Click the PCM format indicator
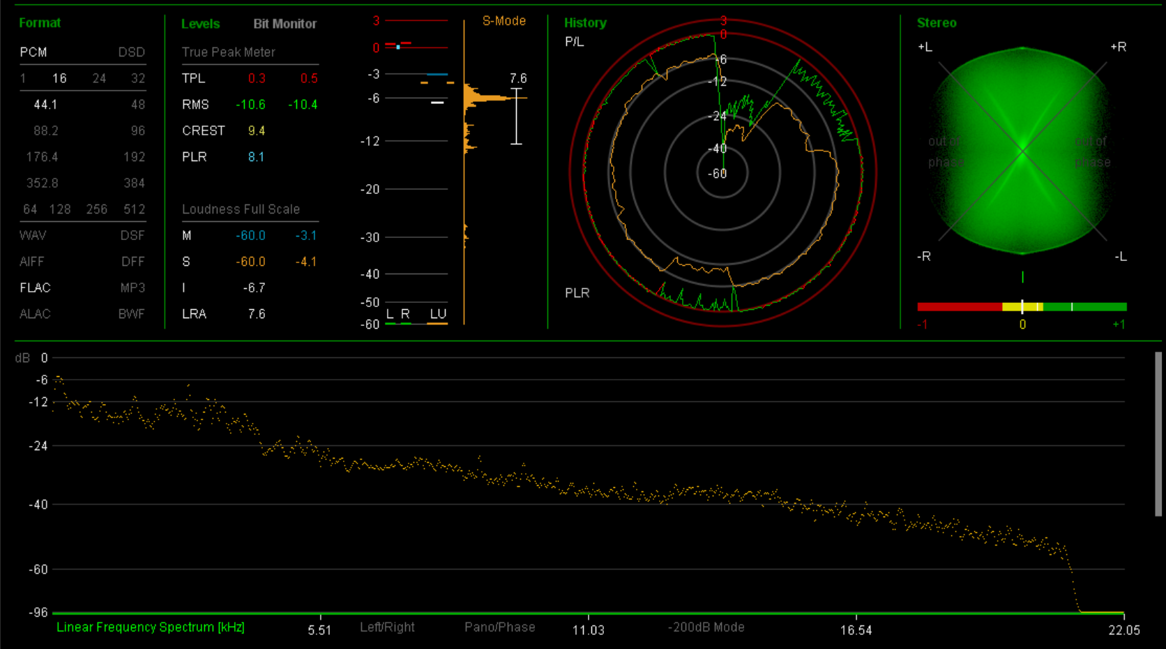This screenshot has height=649, width=1166. (x=33, y=52)
